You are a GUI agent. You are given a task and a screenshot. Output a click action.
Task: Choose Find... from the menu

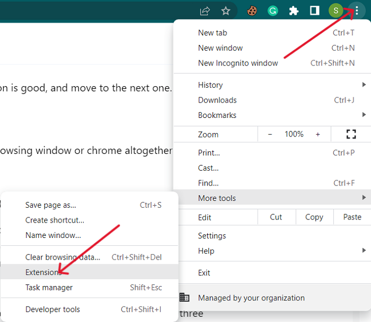pyautogui.click(x=272, y=183)
